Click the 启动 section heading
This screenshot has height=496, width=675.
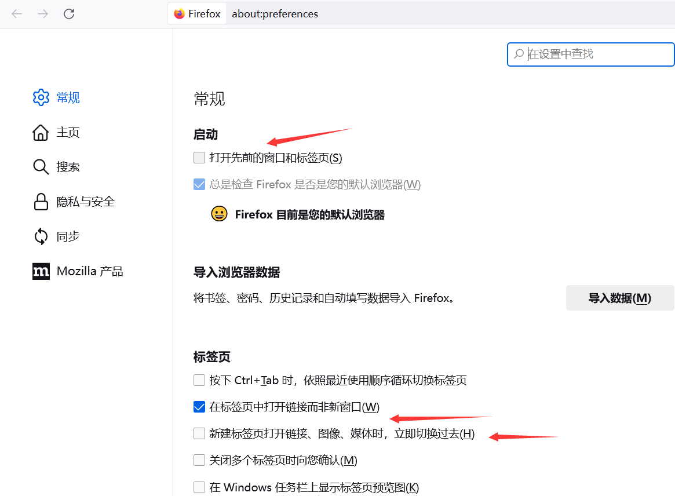pos(206,134)
